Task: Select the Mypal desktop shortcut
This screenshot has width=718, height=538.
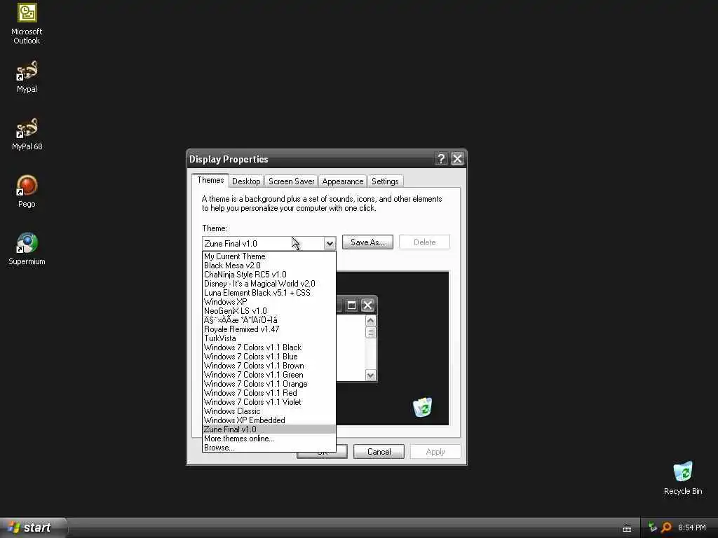Action: tap(27, 77)
